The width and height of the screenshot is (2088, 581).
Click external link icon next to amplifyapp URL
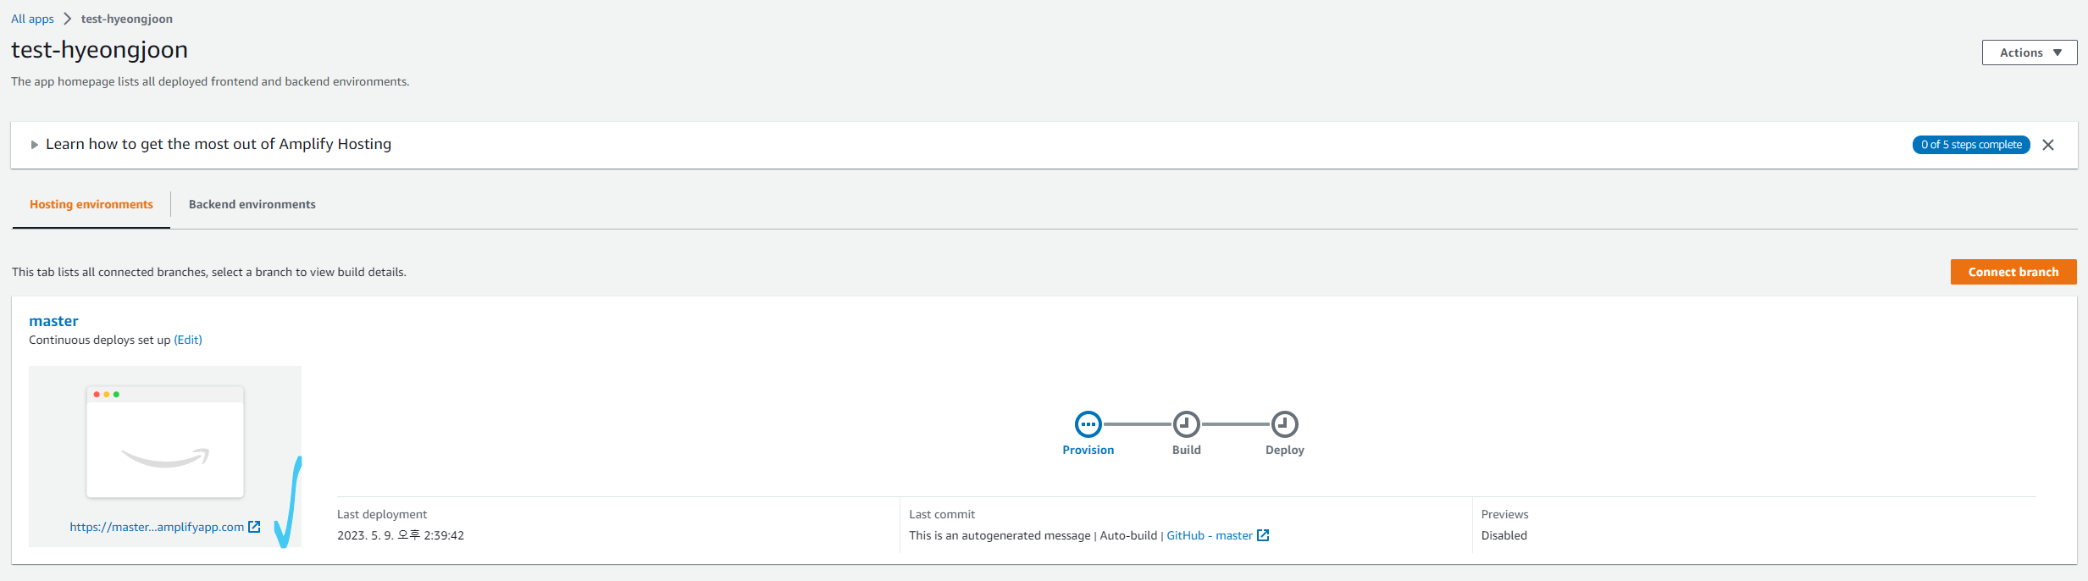(254, 527)
